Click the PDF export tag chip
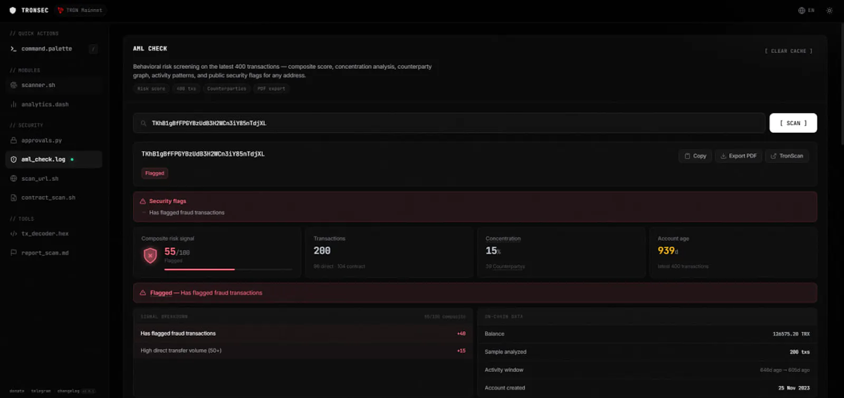This screenshot has width=844, height=398. (271, 89)
